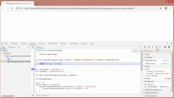
Task: Select element inspector tool
Action: (x=2, y=43)
